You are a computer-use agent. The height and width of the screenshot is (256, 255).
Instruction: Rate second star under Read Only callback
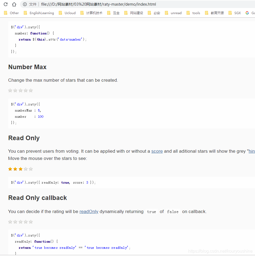point(15,222)
